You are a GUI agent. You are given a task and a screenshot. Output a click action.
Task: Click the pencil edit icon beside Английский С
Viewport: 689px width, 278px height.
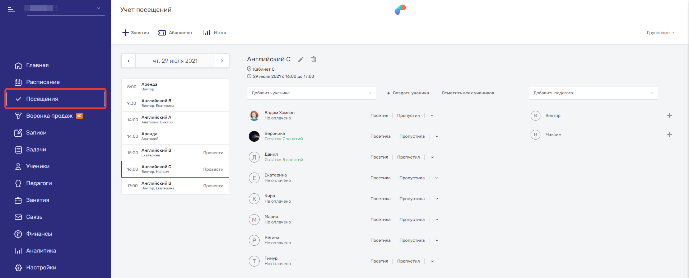301,60
